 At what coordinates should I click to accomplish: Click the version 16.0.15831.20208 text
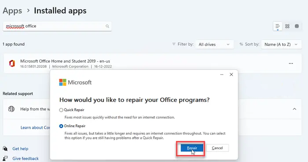click(33, 67)
